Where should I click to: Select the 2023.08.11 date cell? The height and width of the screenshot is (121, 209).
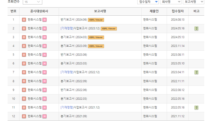[178, 55]
